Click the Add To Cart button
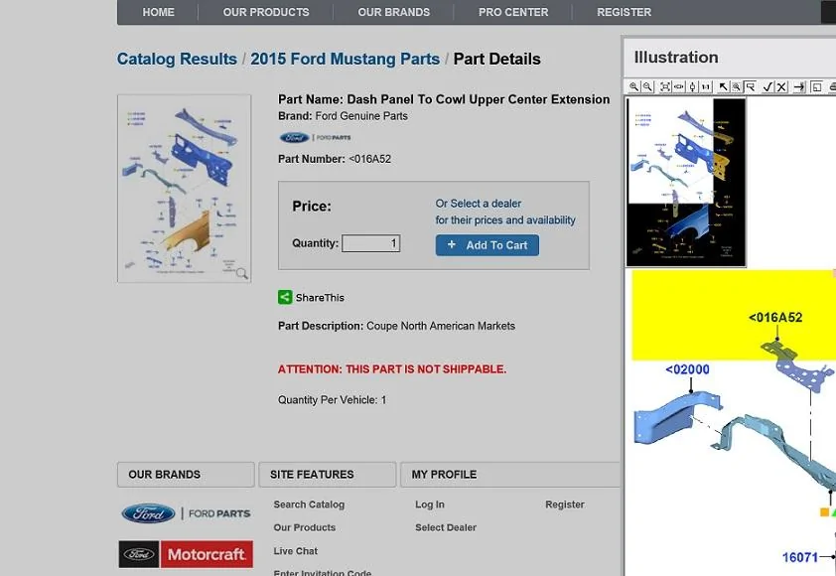Viewport: 836px width, 576px height. pyautogui.click(x=488, y=245)
